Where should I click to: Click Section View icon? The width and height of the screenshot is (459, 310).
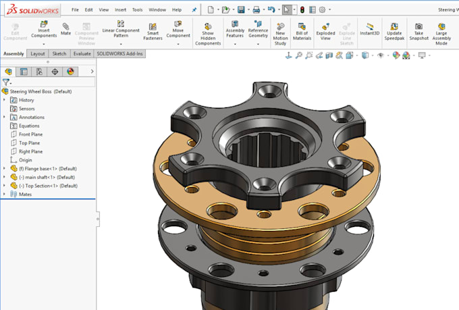pyautogui.click(x=329, y=55)
